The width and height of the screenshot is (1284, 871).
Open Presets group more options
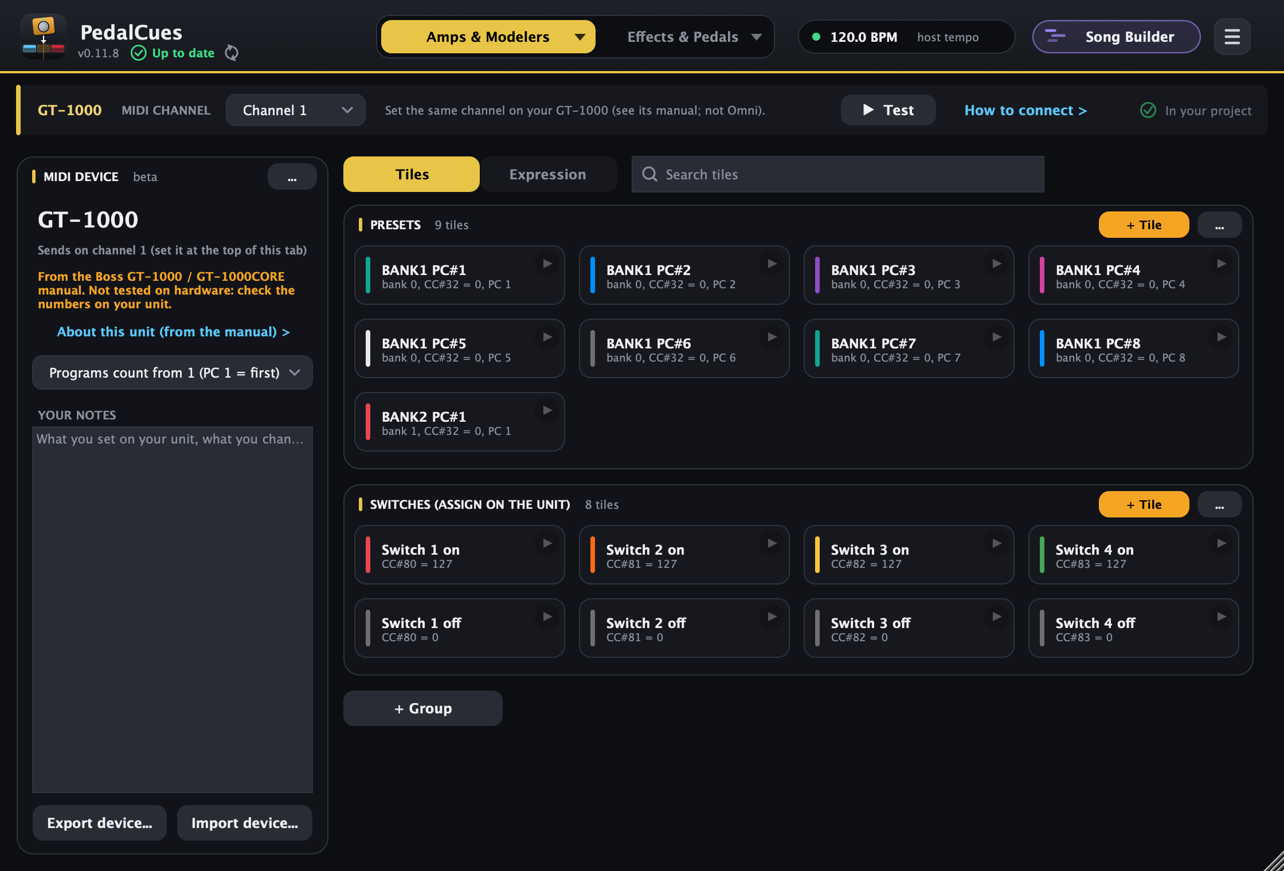click(x=1220, y=225)
